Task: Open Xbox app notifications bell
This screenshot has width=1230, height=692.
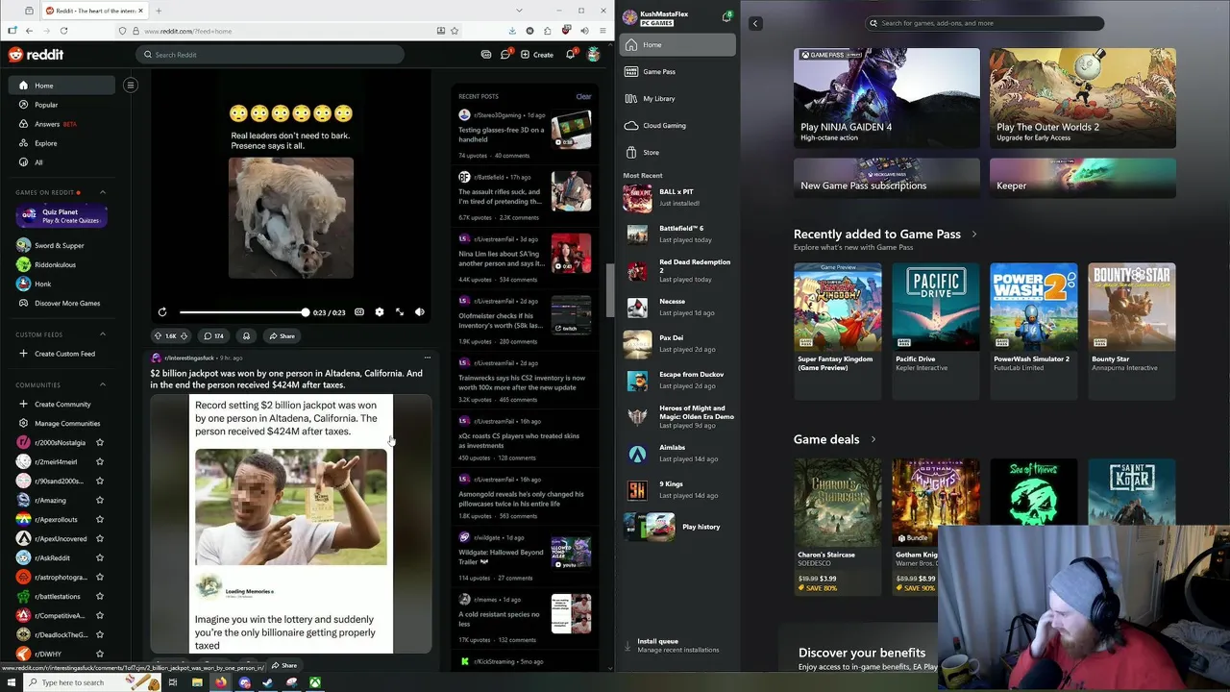Action: coord(726,17)
